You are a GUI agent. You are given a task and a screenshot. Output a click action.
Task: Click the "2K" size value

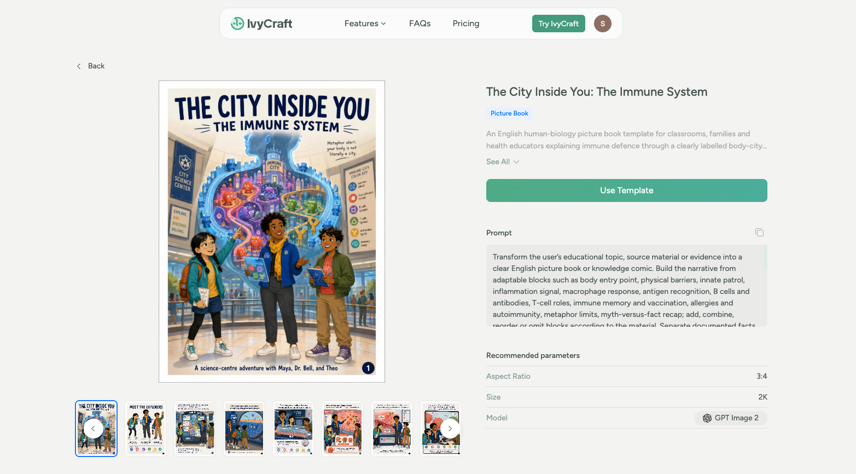[762, 397]
